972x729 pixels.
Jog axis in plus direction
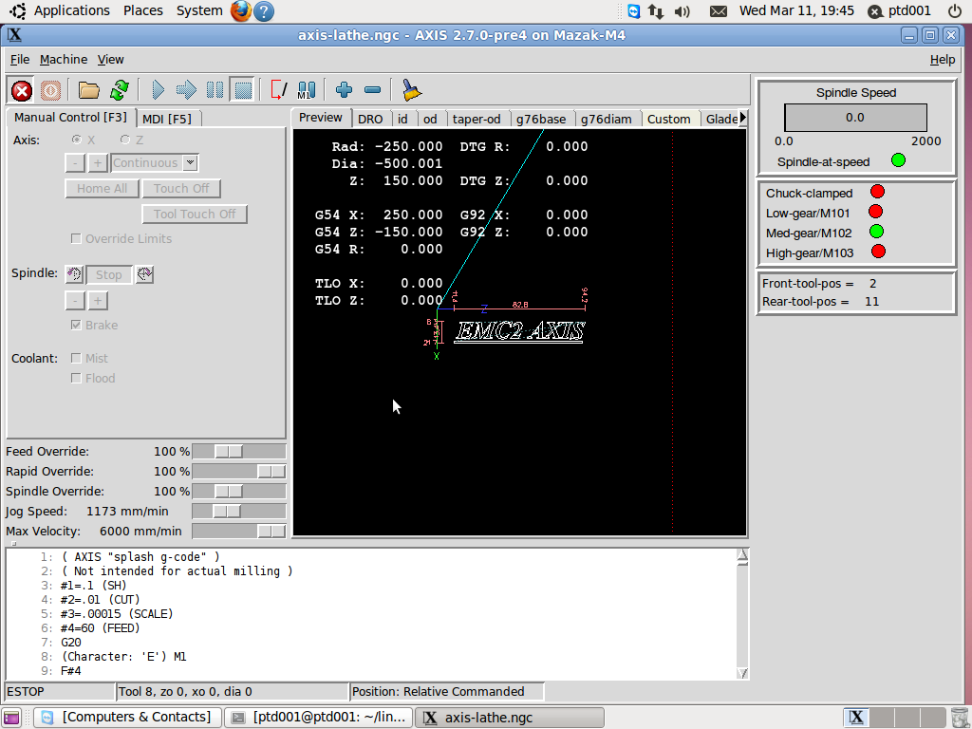(98, 163)
